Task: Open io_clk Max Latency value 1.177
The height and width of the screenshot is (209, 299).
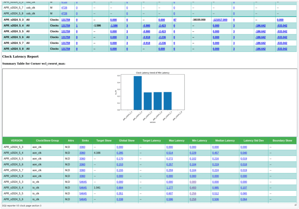Action: (169, 187)
